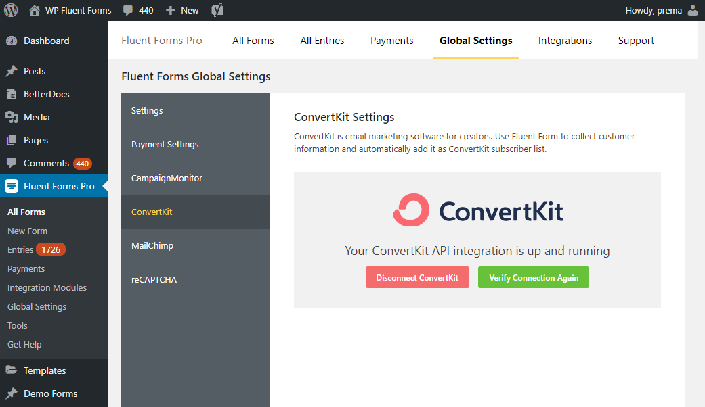The image size is (705, 407).
Task: Click the Media icon in sidebar
Action: coord(12,117)
